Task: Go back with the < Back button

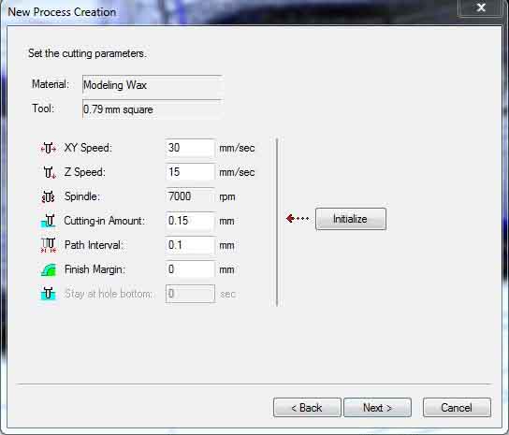Action: pyautogui.click(x=307, y=408)
